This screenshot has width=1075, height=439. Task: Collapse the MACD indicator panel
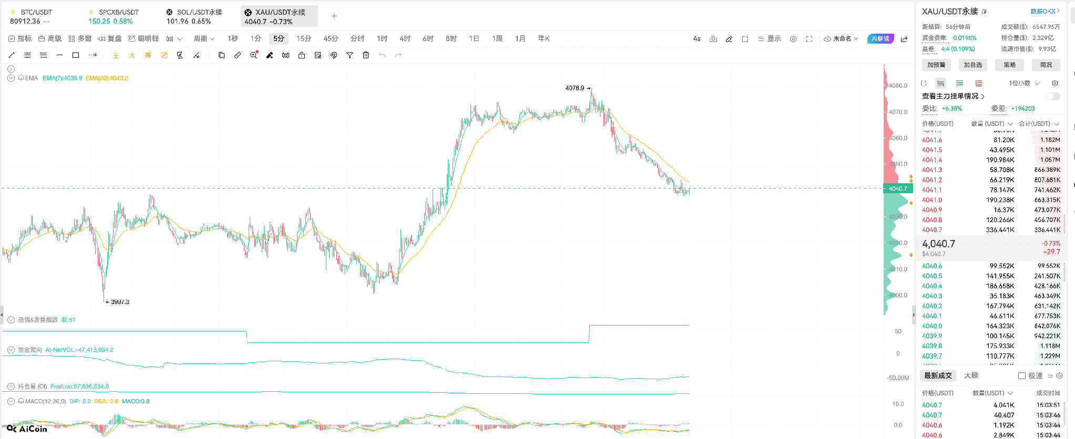click(11, 401)
